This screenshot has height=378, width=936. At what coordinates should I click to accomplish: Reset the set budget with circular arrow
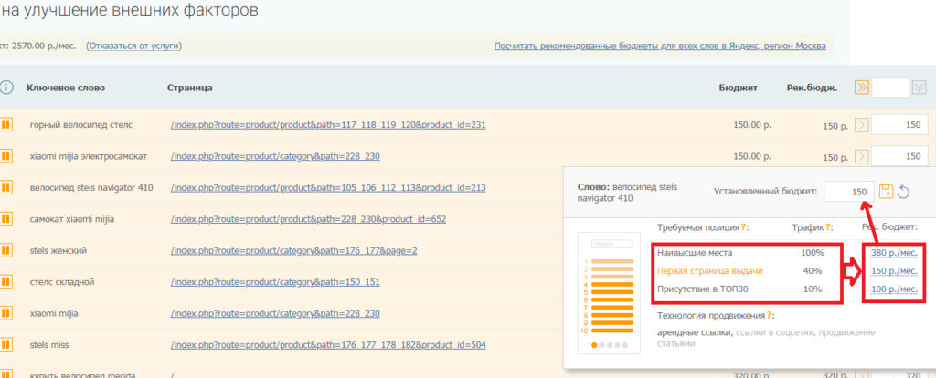pyautogui.click(x=903, y=192)
